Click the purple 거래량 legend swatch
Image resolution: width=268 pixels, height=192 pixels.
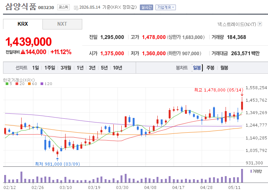[251, 171]
